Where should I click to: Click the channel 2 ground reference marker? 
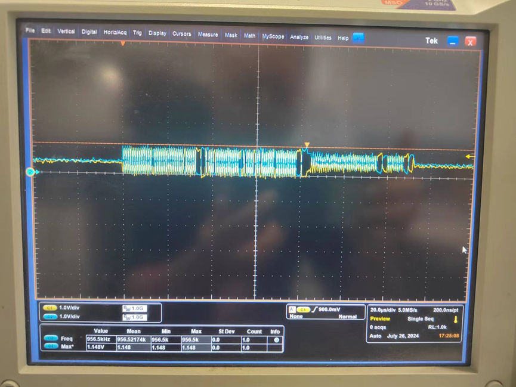(30, 172)
